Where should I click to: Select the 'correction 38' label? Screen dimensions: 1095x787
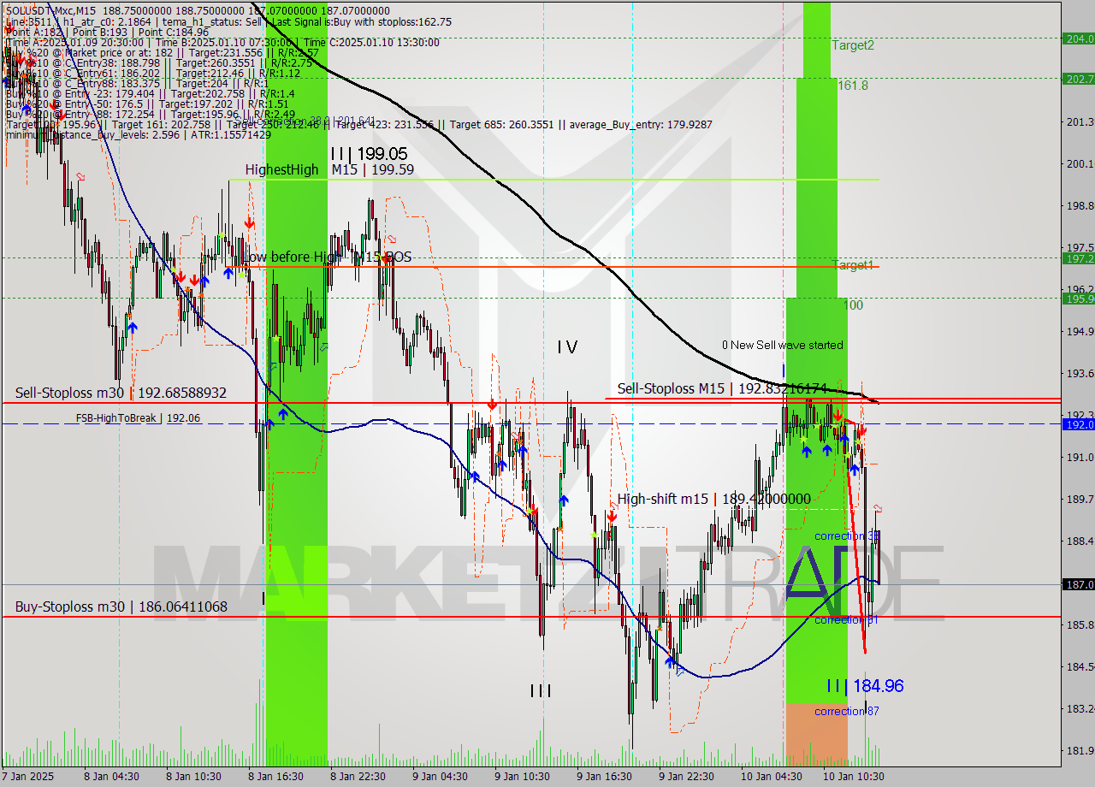pos(847,536)
